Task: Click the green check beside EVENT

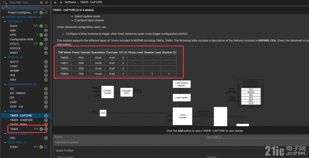Action: coord(41,147)
